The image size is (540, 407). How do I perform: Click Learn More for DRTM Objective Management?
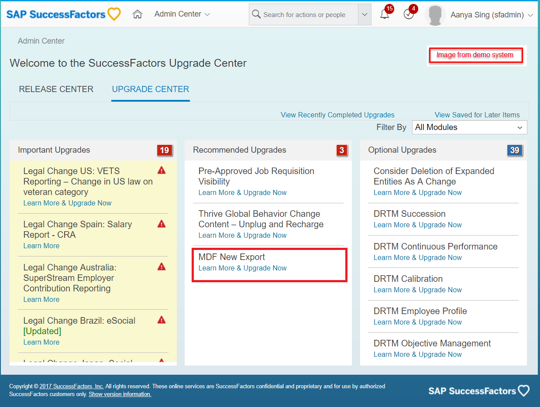click(x=418, y=354)
